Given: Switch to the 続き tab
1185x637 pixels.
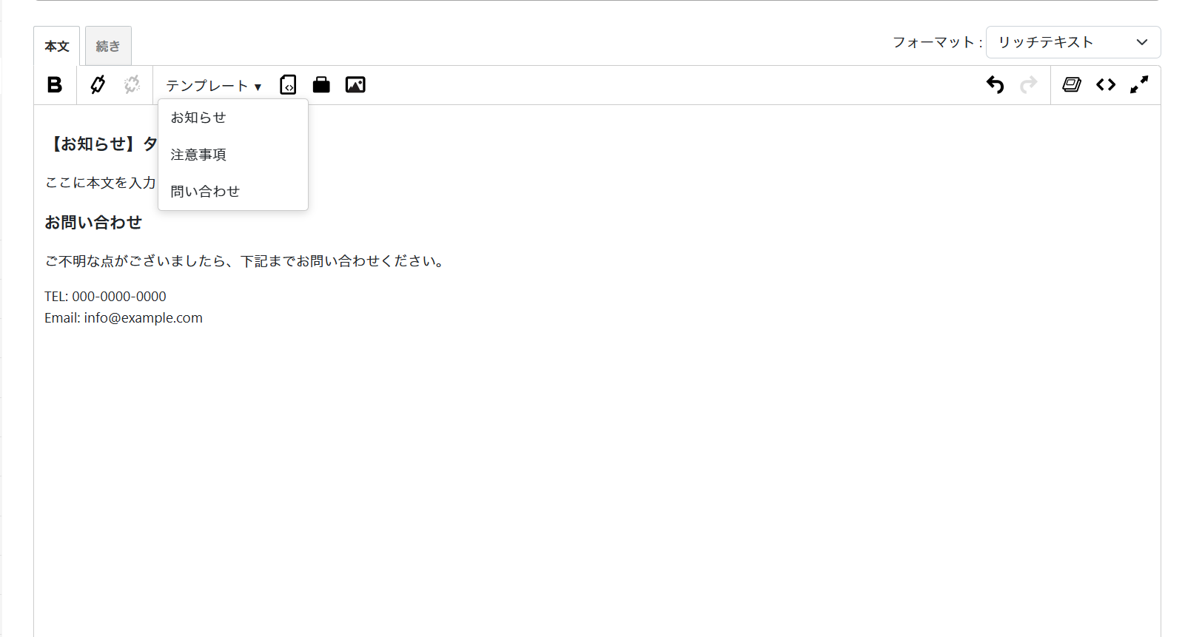Looking at the screenshot, I should (108, 46).
